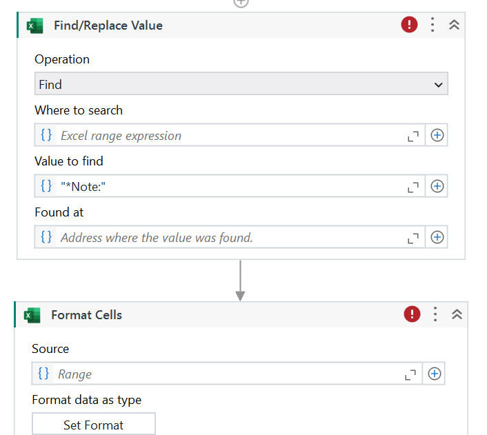Click the Excel icon on Find/Replace Value
The image size is (487, 435).
click(34, 26)
